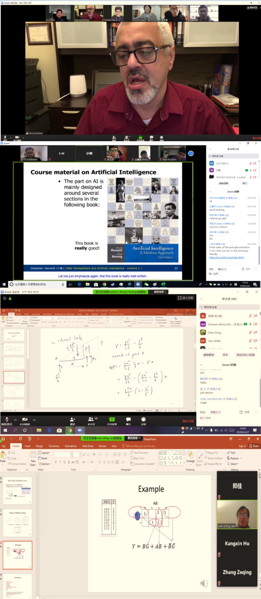
Task: Mute microphone in top Zoom meeting toolbar
Action: [5, 137]
